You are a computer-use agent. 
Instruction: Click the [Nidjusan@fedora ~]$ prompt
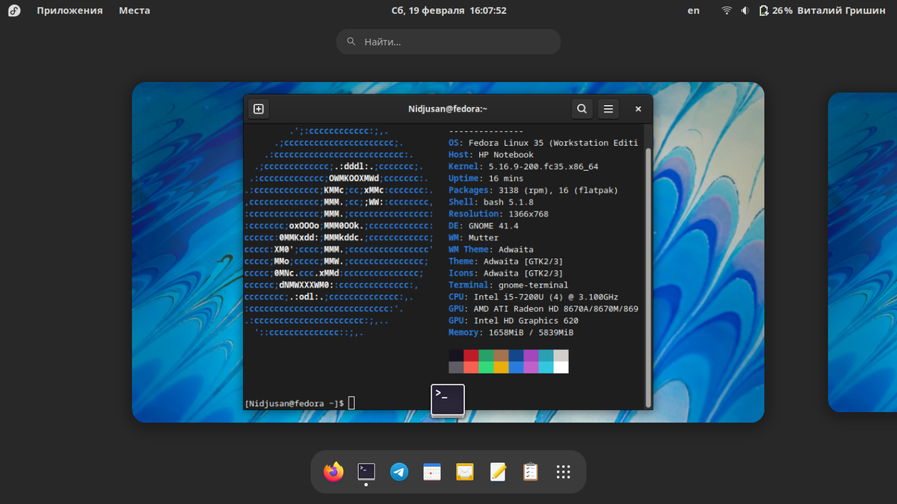tap(295, 403)
